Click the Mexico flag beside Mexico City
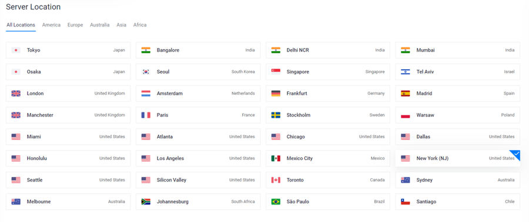Screen dimensions: 529x222 [x=276, y=158]
